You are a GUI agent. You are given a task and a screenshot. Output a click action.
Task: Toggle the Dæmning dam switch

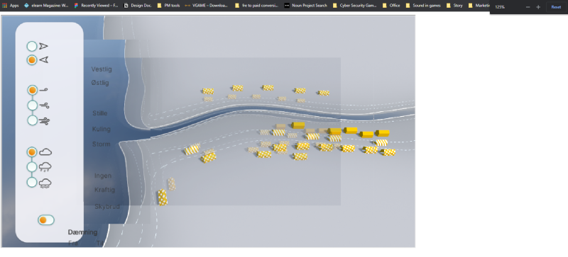click(x=46, y=219)
